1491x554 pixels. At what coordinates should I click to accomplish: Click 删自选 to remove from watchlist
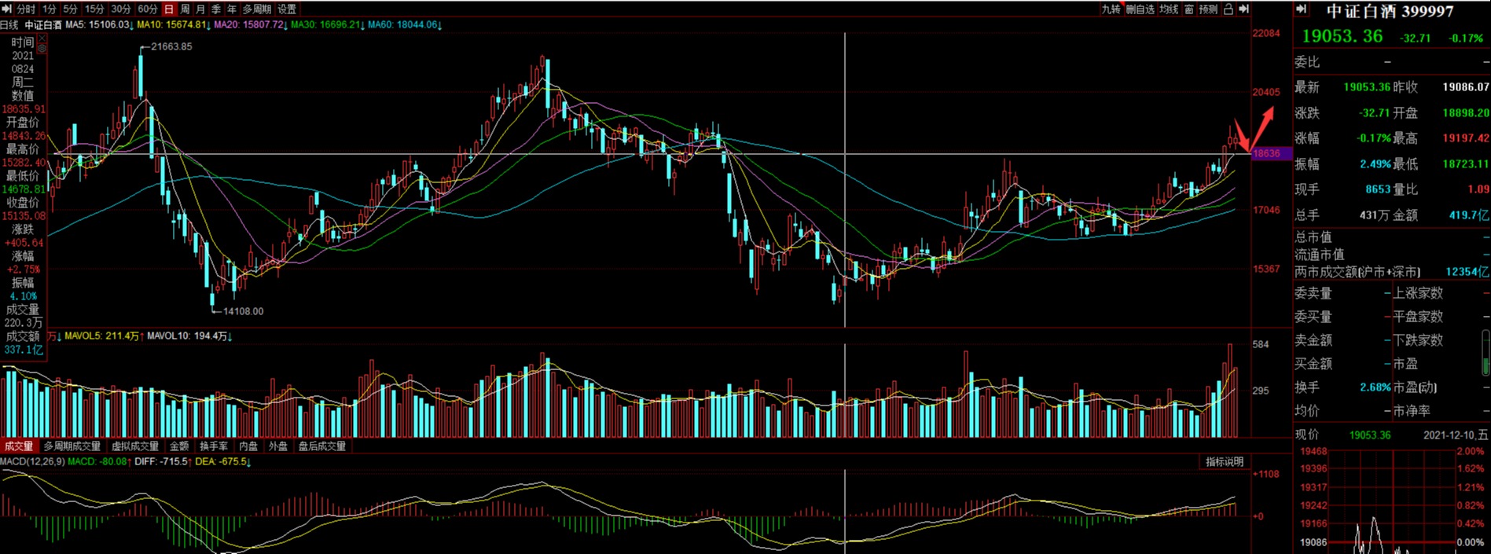[x=1140, y=9]
